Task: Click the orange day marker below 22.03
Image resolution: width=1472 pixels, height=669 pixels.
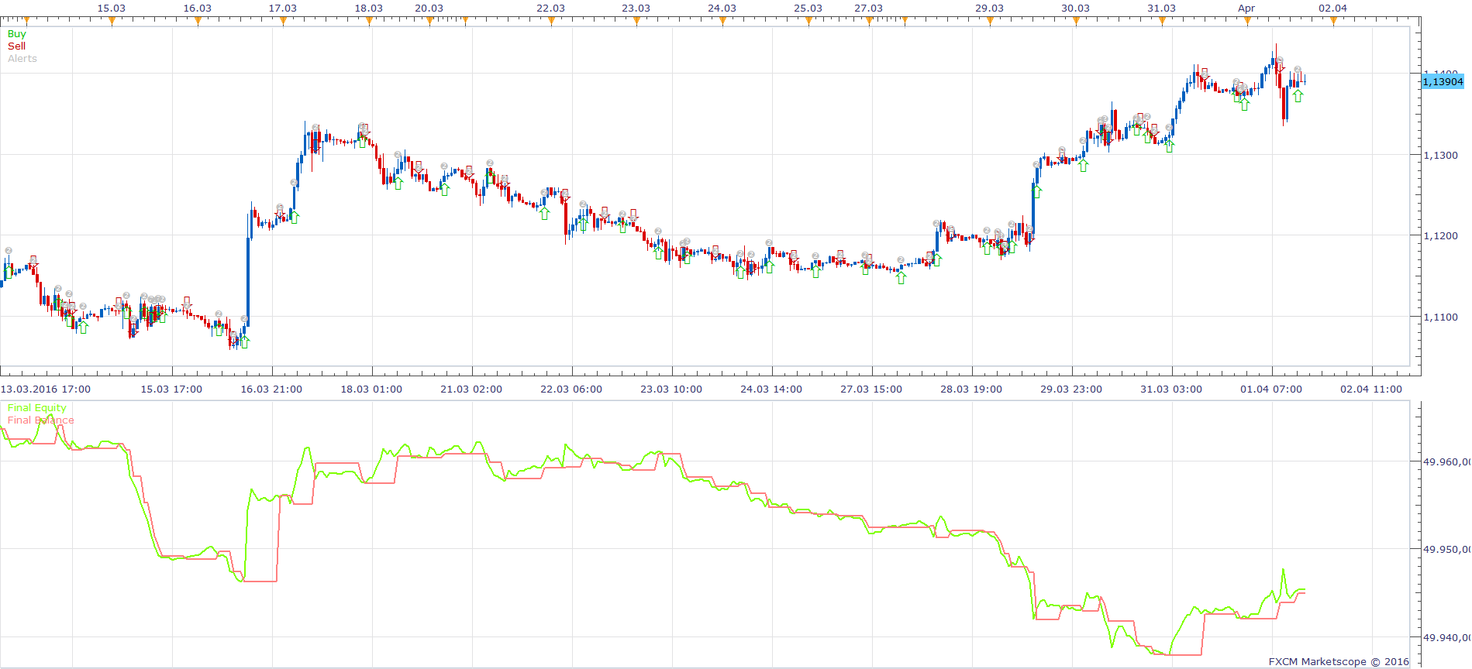Action: pyautogui.click(x=551, y=22)
